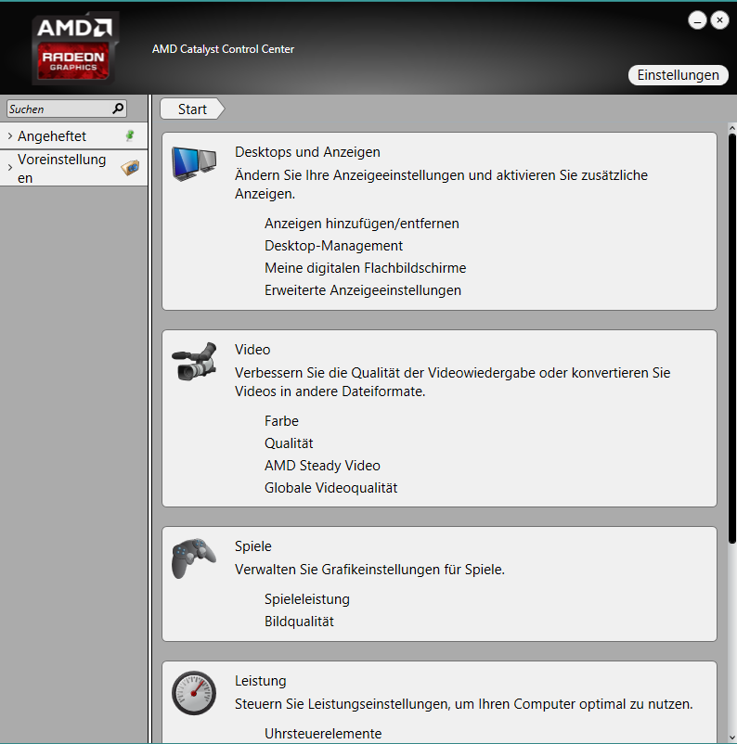Expand the Voreinstellungen section chevron

(x=10, y=168)
